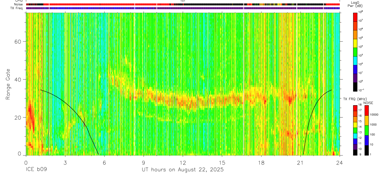The image size is (382, 176).
Task: Click the green segment of the NOISE colorbar
Action: pyautogui.click(x=367, y=130)
